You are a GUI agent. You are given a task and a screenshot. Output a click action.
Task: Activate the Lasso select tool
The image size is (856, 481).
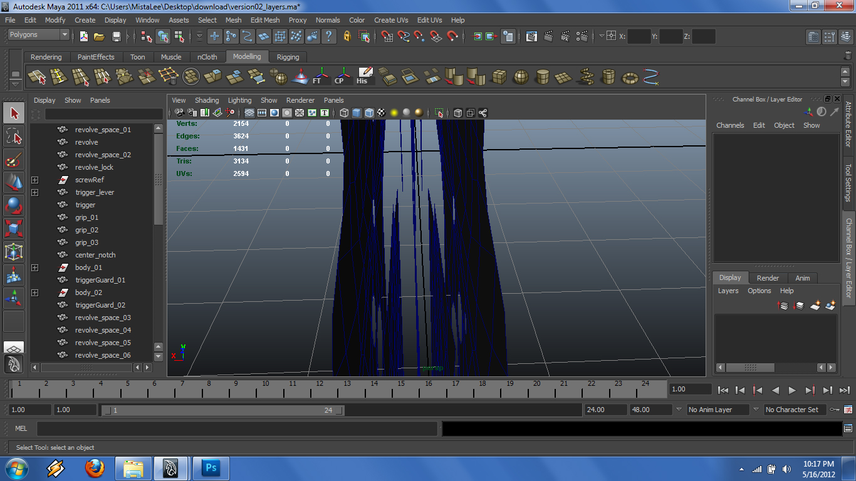(14, 137)
